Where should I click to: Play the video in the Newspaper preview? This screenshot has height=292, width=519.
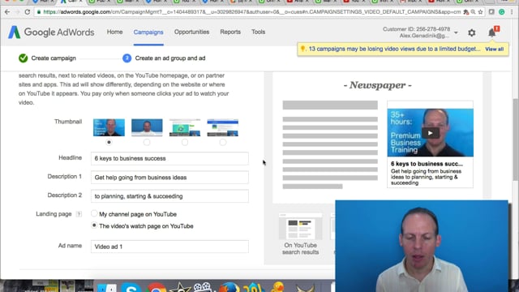click(x=431, y=133)
